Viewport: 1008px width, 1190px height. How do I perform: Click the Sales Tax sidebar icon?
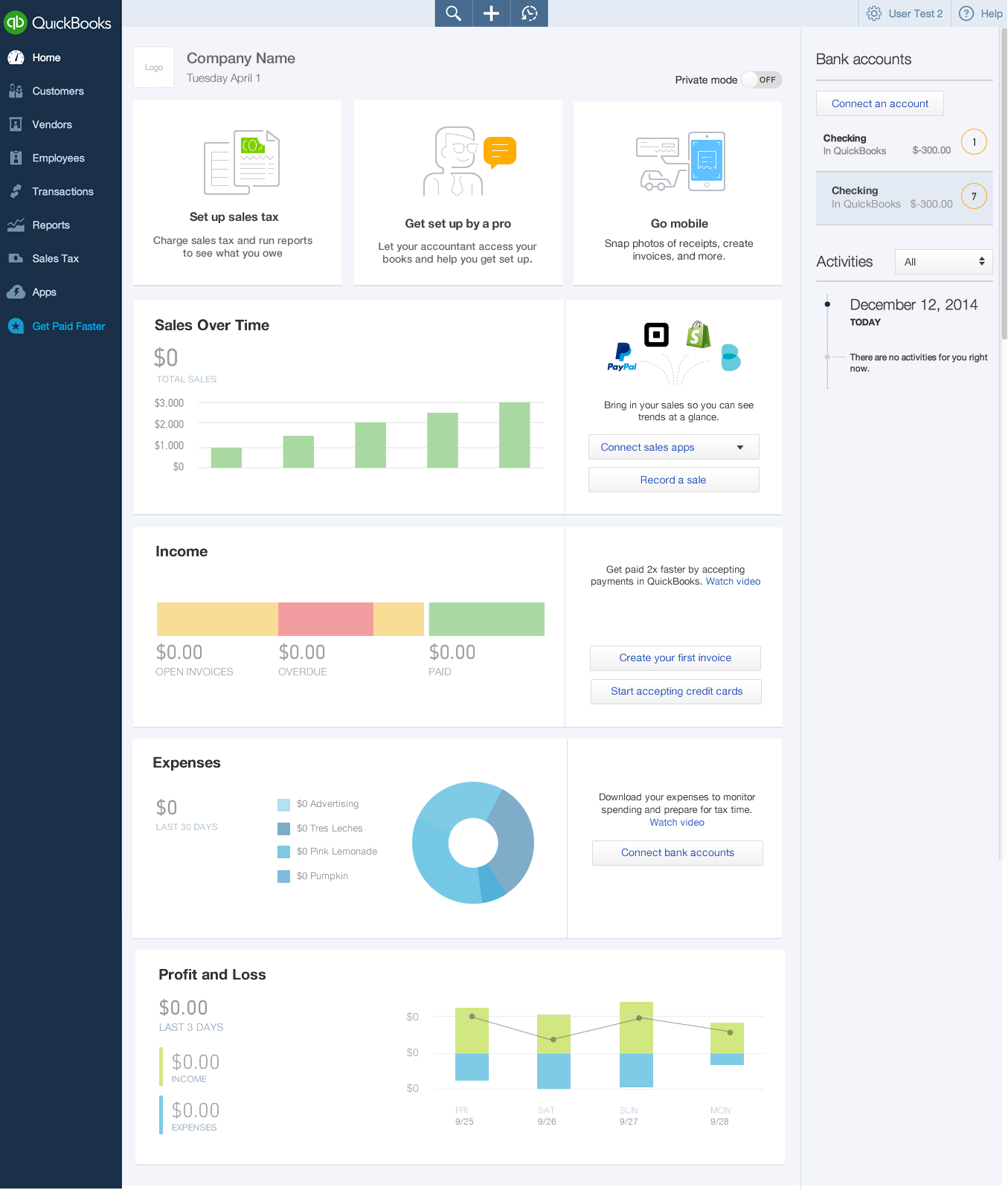(16, 258)
